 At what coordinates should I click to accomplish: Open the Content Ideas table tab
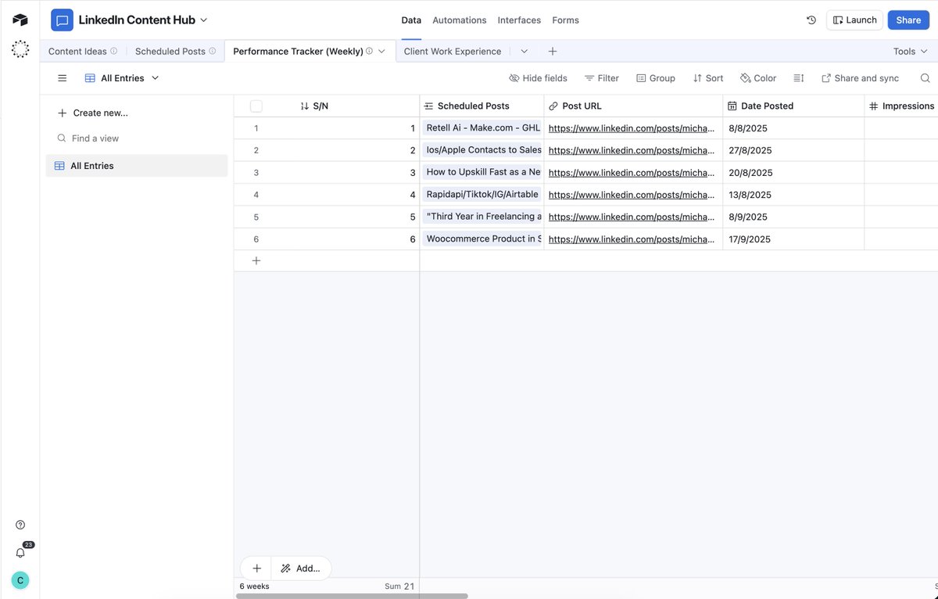pos(77,52)
